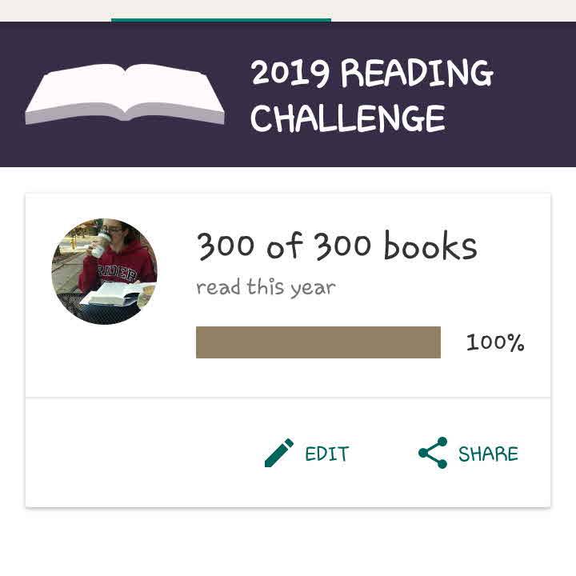The height and width of the screenshot is (576, 576).
Task: Tap the 100% completion label
Action: pyautogui.click(x=495, y=342)
